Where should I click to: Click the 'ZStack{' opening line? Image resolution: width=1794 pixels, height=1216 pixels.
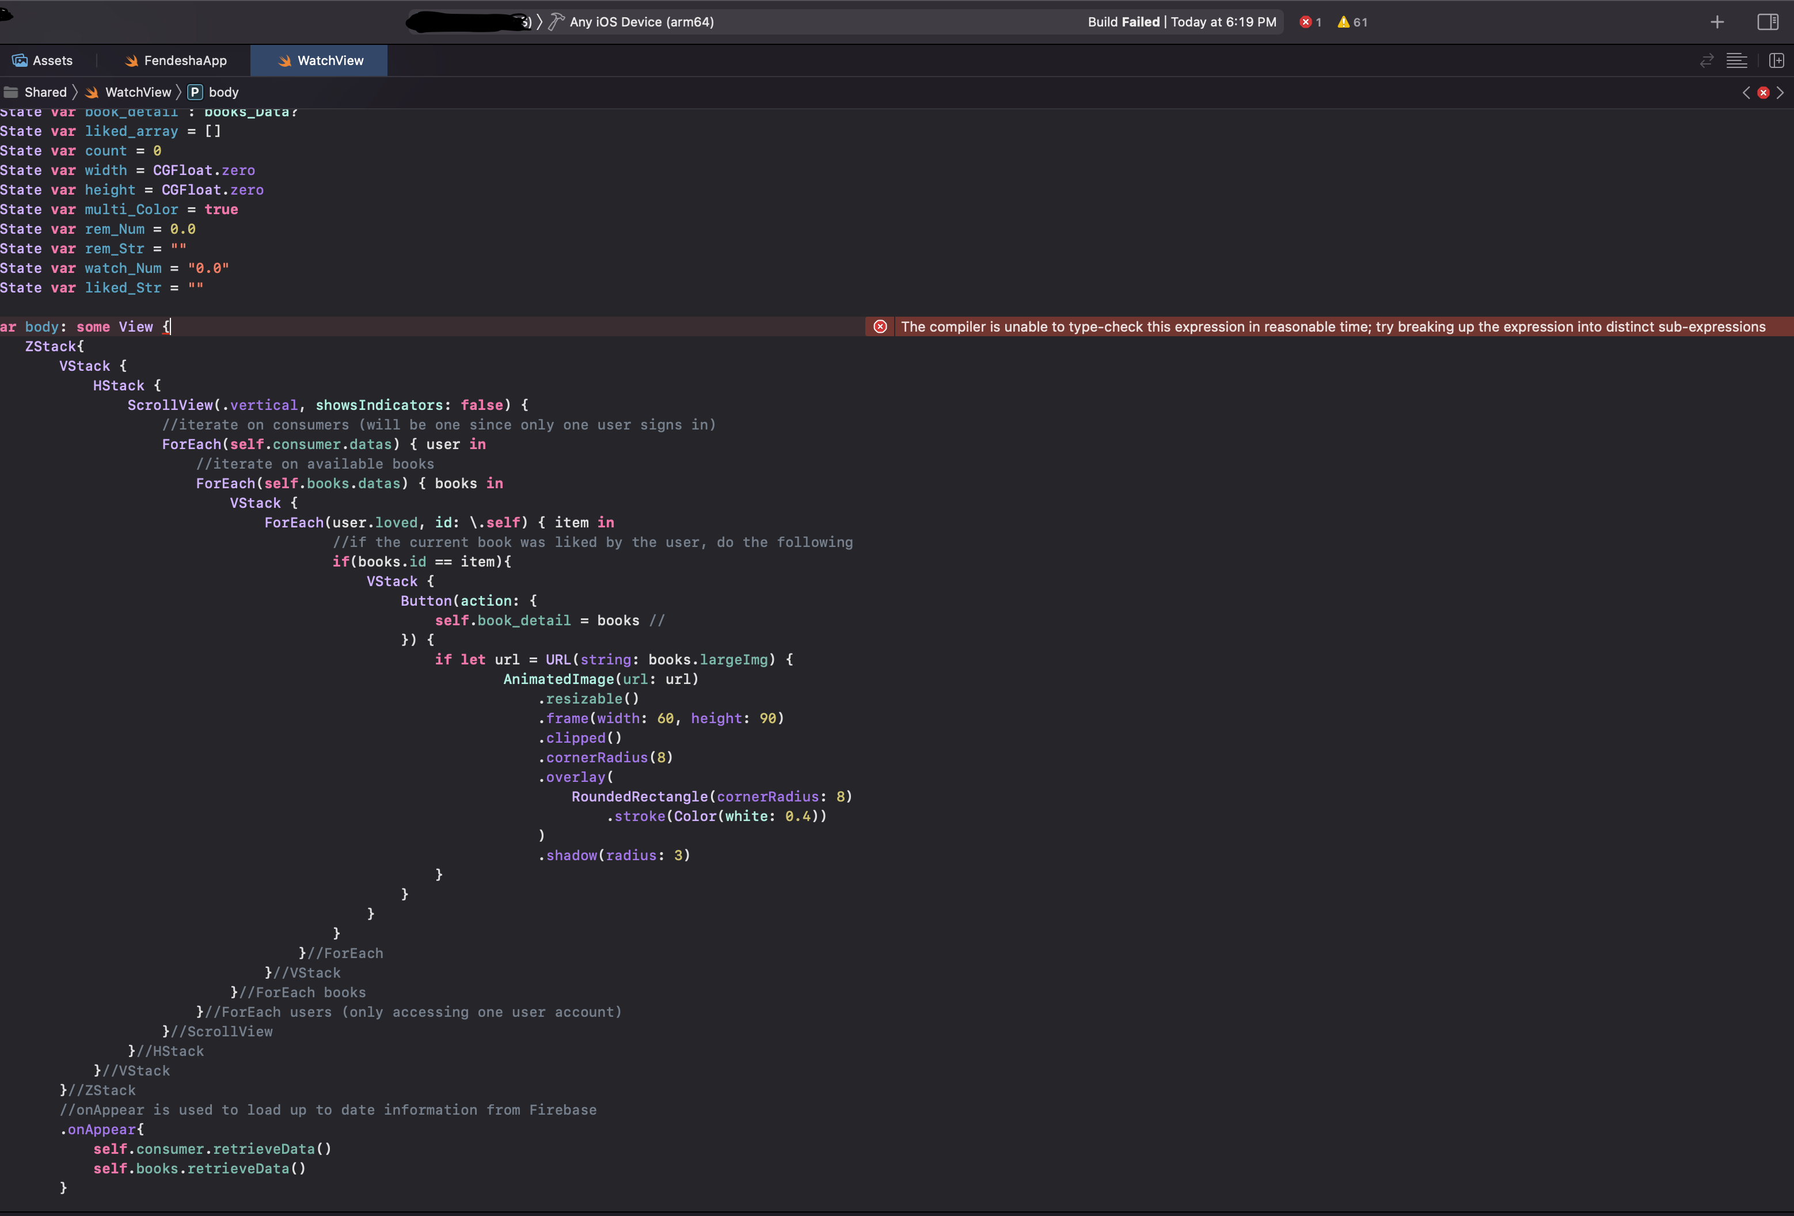[55, 347]
